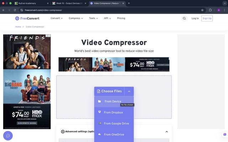Screen dimensions: 228x142
Task: Click the Dropbox icon
Action: 99,112
